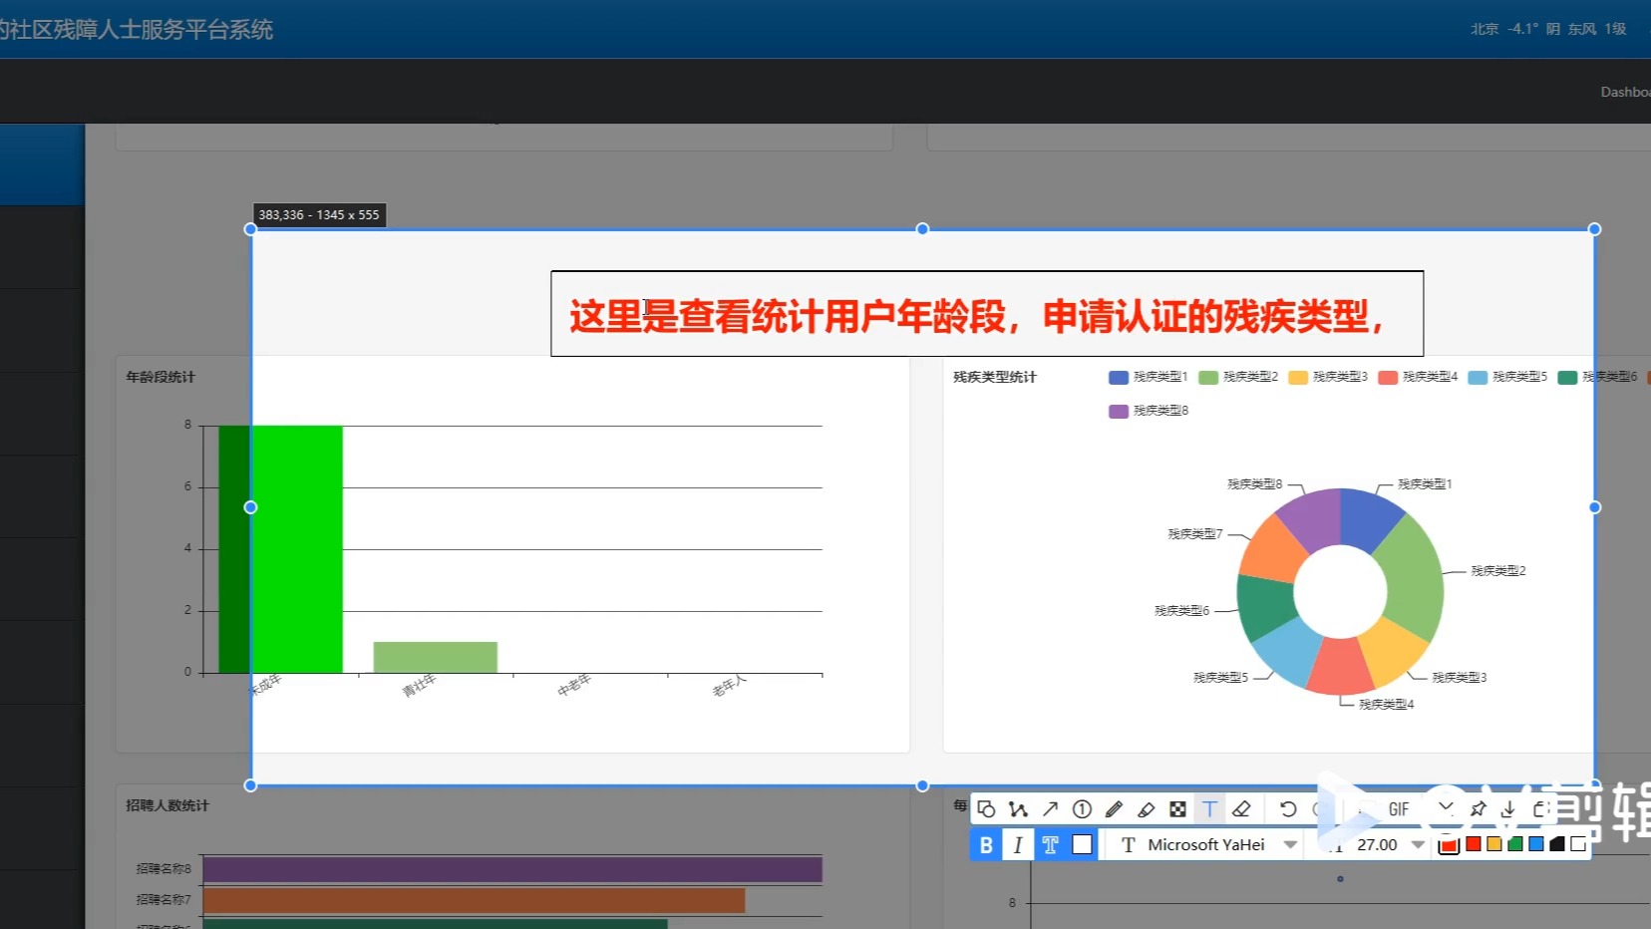The height and width of the screenshot is (929, 1651).
Task: Undo the last annotation
Action: (x=1288, y=808)
